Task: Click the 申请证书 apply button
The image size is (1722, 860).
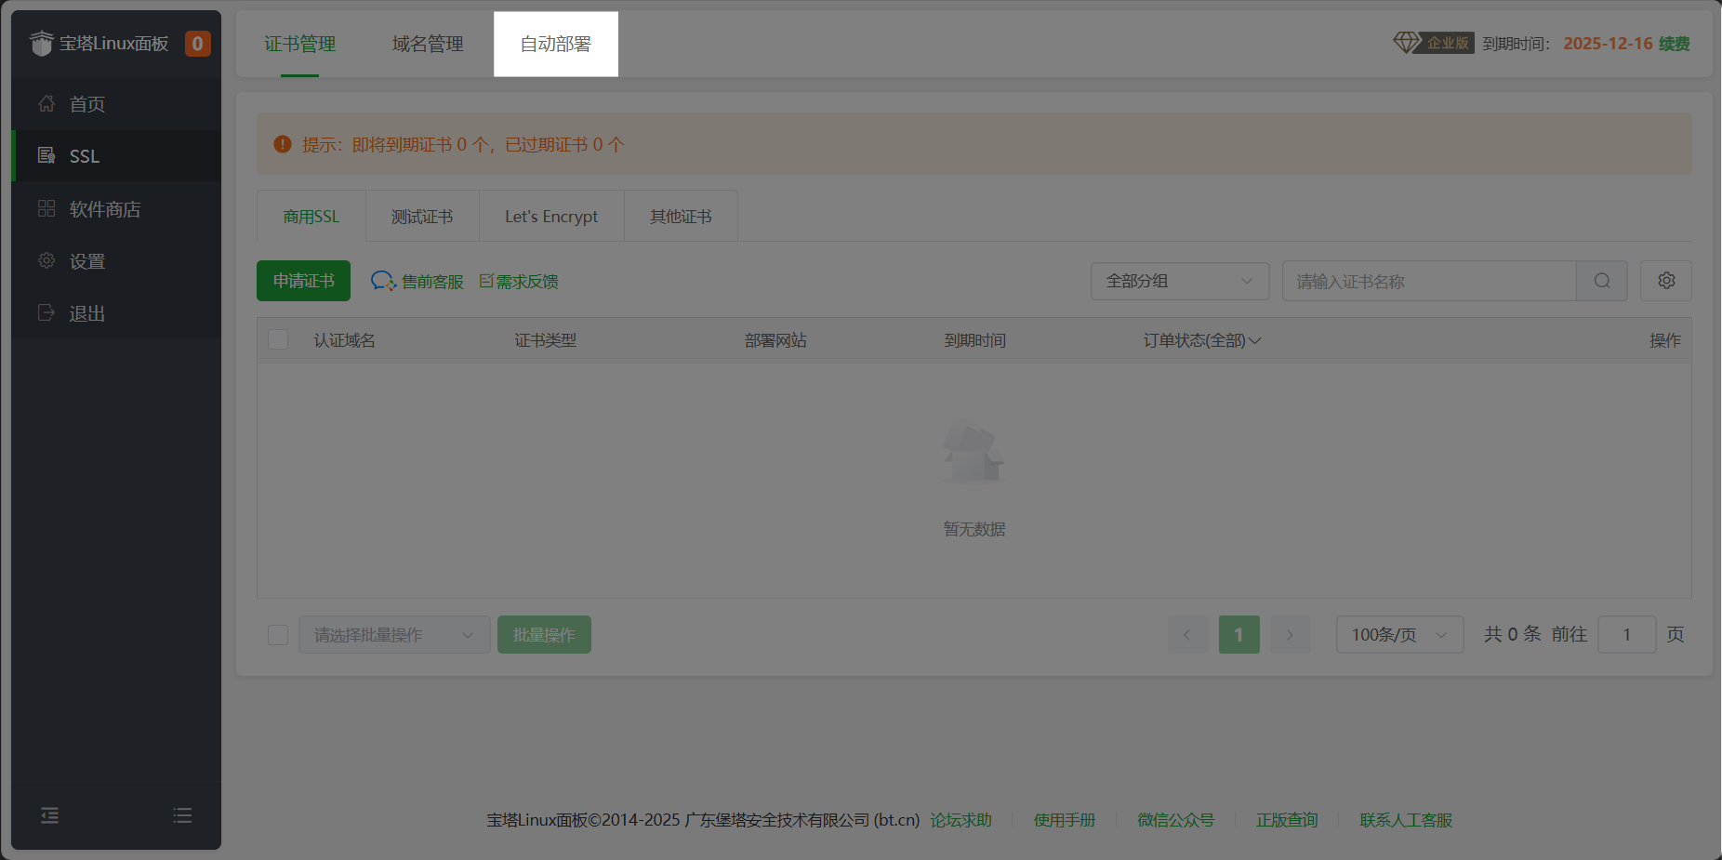Action: (x=302, y=281)
